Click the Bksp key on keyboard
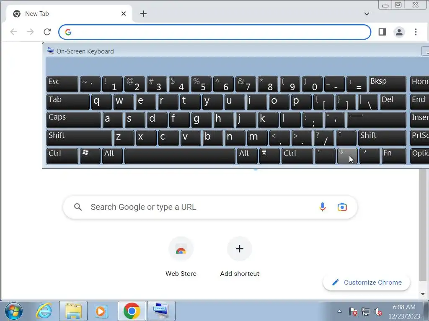This screenshot has width=429, height=321. tap(387, 84)
